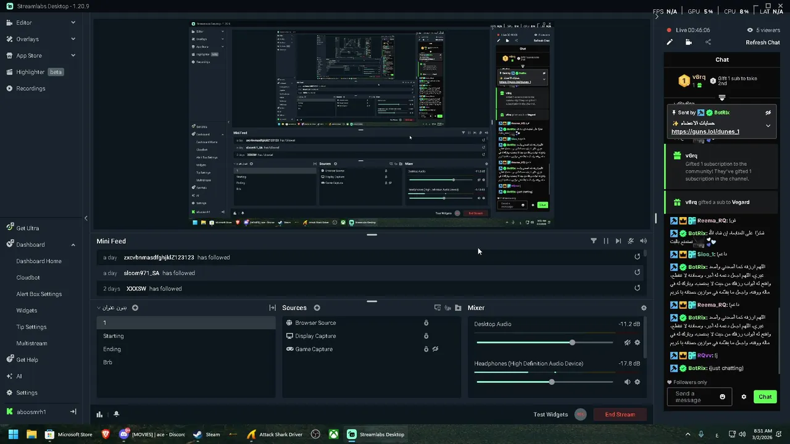Image resolution: width=790 pixels, height=444 pixels.
Task: Add a new scene plus icon
Action: click(x=135, y=308)
